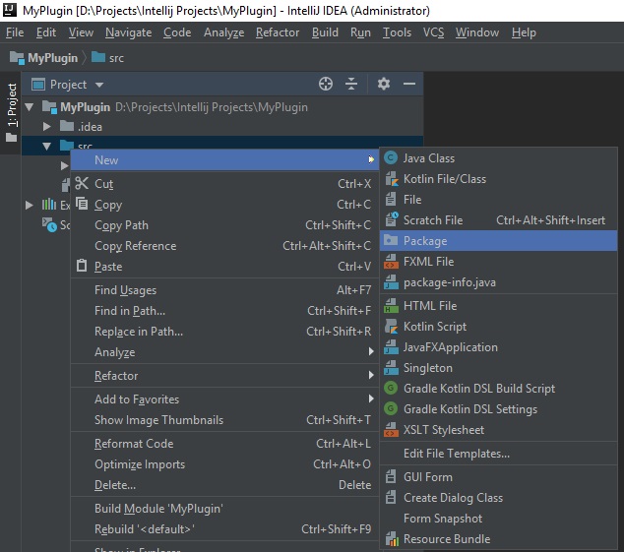Collapse the MyPlugin root tree node
This screenshot has width=624, height=552.
29,107
